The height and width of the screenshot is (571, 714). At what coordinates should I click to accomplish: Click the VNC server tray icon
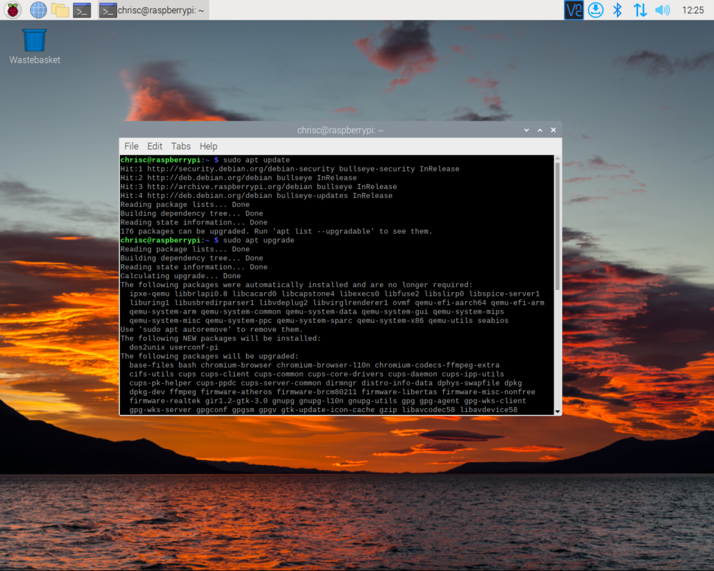click(x=573, y=10)
